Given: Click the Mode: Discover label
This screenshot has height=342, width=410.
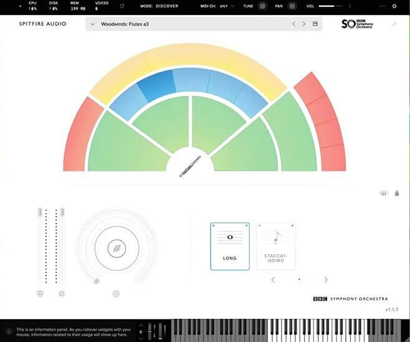Looking at the screenshot, I should pos(159,6).
